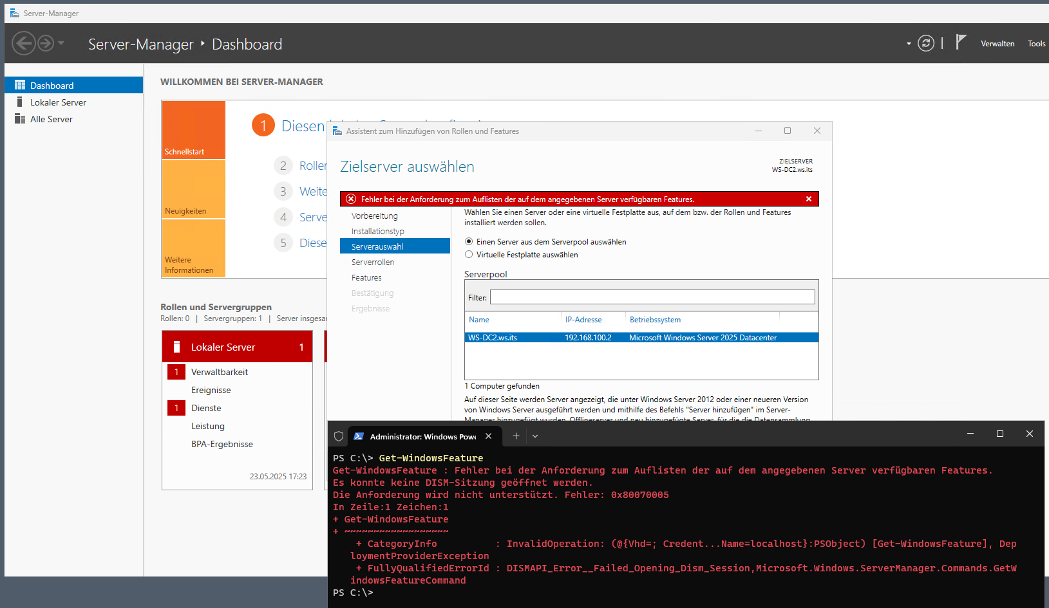
Task: Go to Vorbereitung wizard step
Action: (x=375, y=216)
